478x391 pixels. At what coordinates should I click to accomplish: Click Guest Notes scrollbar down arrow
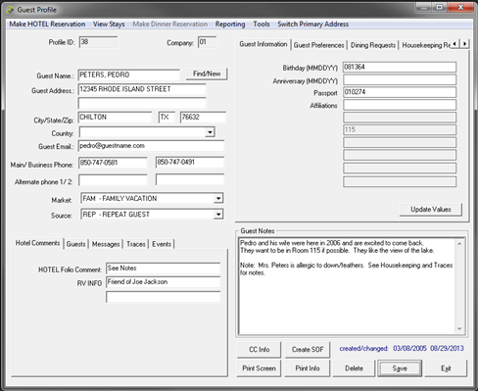pos(459,329)
